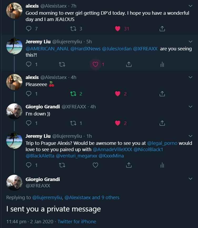Open options chevron on alexis's first tweet
Screen dimensions: 198x228
pyautogui.click(x=190, y=6)
